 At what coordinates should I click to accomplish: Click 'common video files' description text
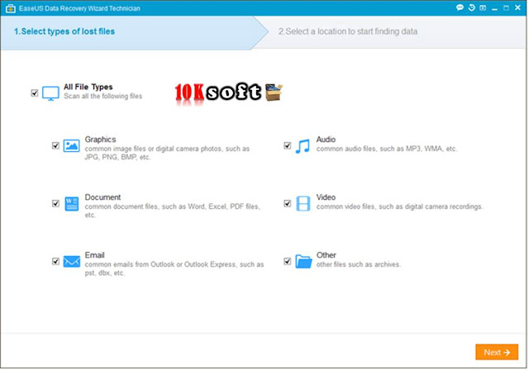399,206
